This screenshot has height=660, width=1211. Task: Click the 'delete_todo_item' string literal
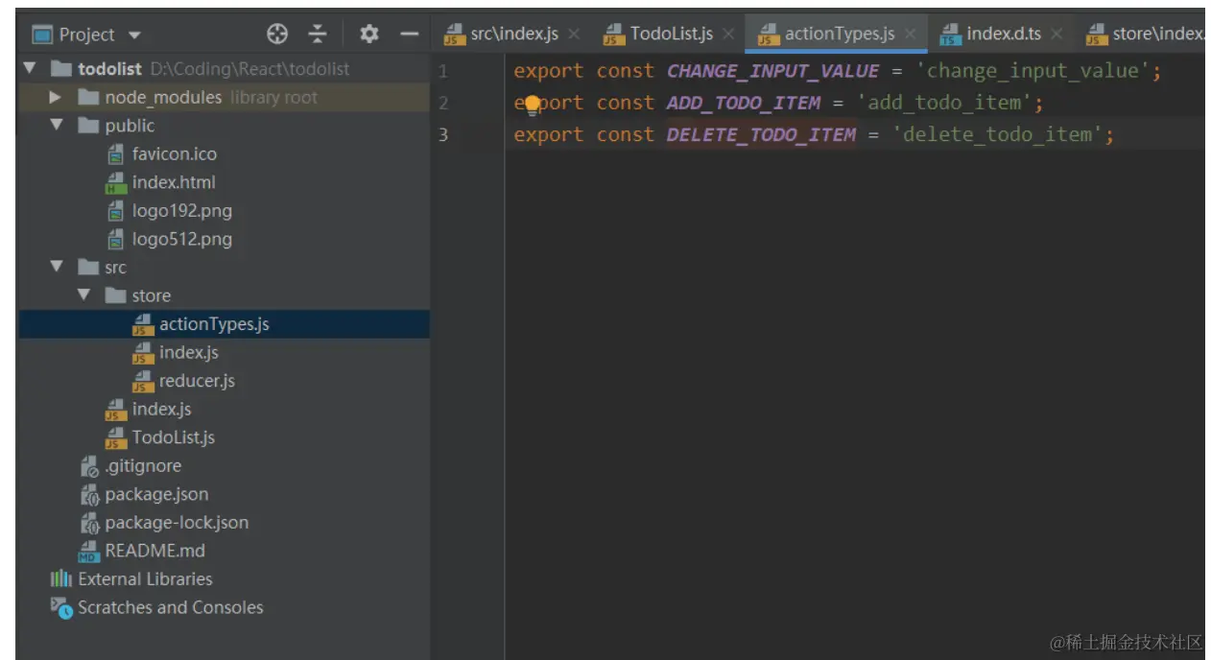click(997, 134)
